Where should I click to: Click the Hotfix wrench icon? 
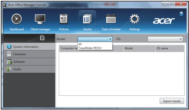(9, 69)
